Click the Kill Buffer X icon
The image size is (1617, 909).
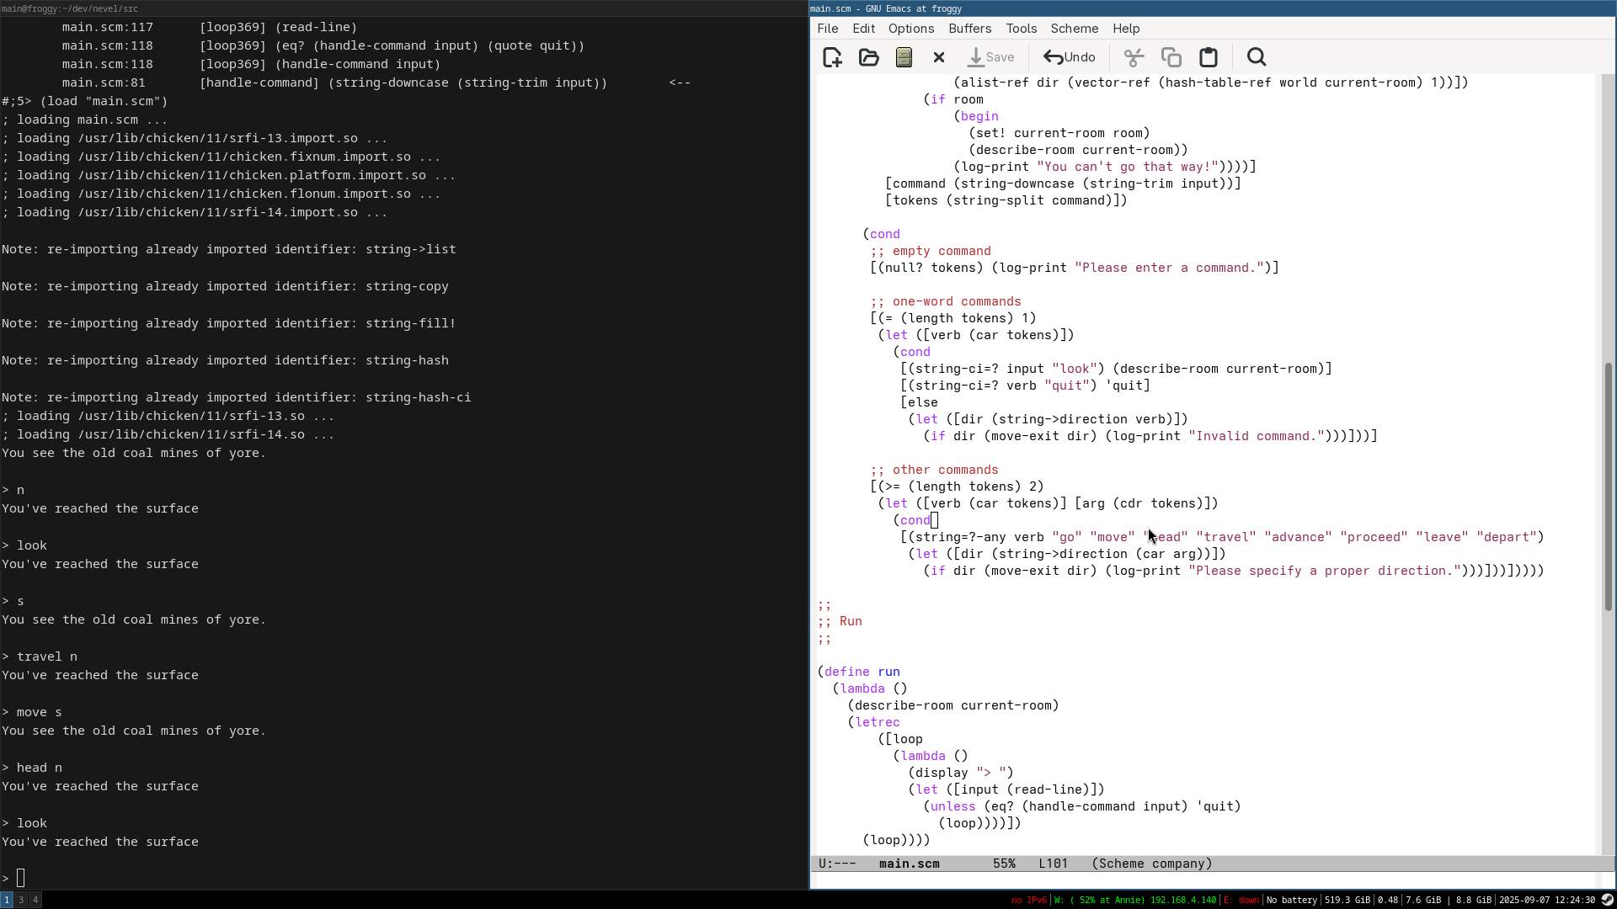(939, 57)
